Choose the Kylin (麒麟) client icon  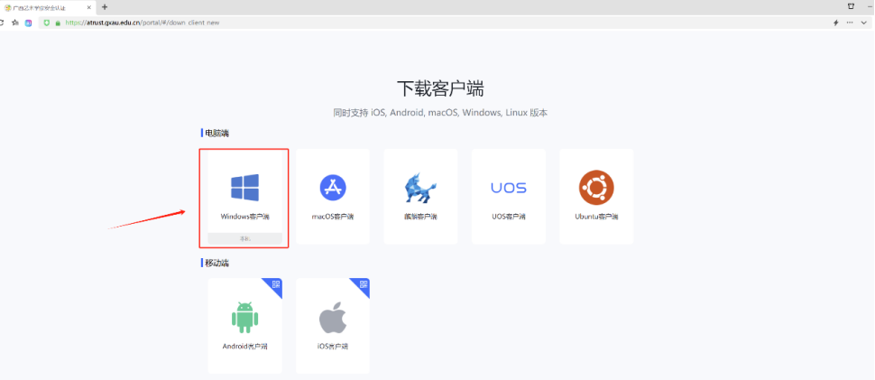tap(420, 188)
